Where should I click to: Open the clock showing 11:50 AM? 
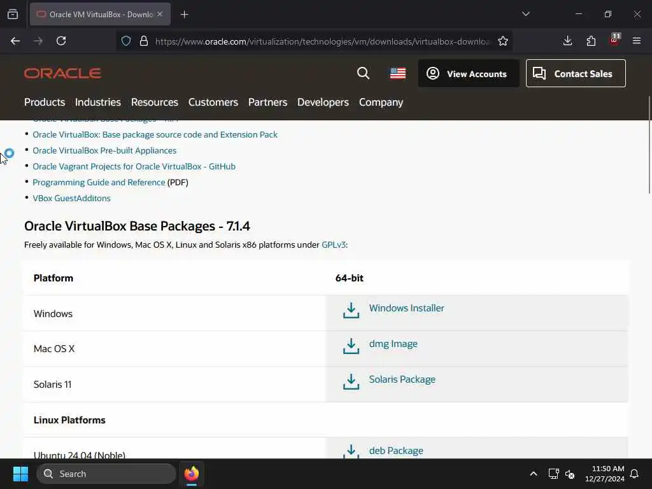pyautogui.click(x=605, y=474)
